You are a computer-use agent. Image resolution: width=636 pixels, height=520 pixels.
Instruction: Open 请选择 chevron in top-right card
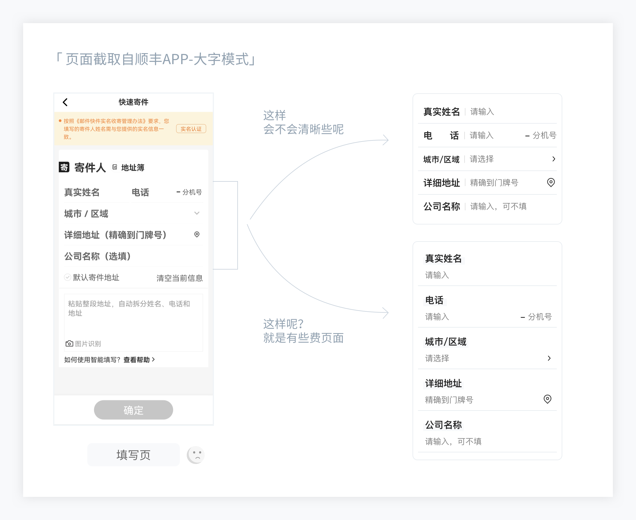tap(554, 159)
